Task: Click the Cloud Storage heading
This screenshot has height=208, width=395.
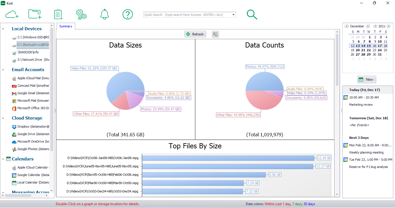Action: (x=27, y=118)
